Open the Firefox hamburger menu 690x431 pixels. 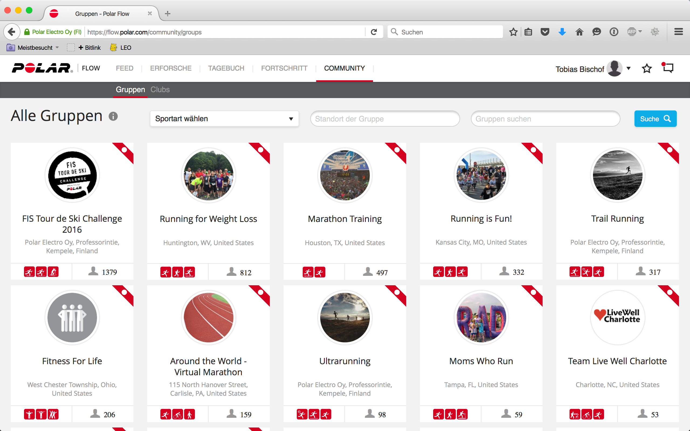tap(679, 32)
